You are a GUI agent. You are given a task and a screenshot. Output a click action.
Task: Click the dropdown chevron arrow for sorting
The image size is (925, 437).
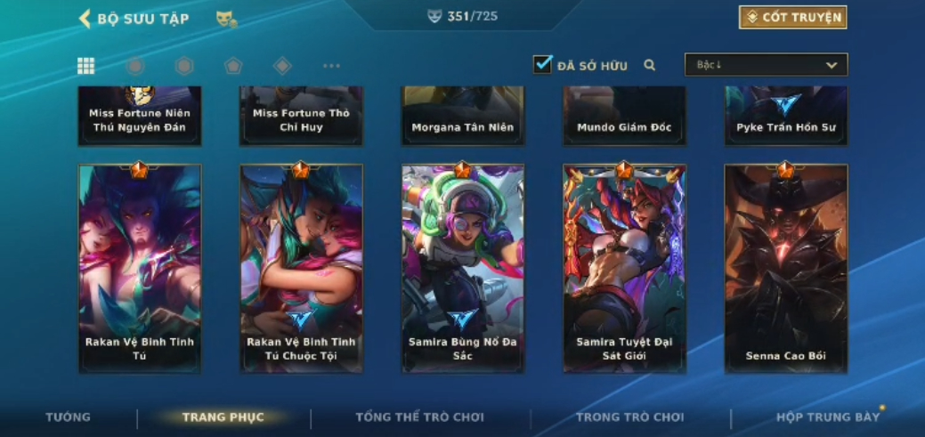click(832, 66)
